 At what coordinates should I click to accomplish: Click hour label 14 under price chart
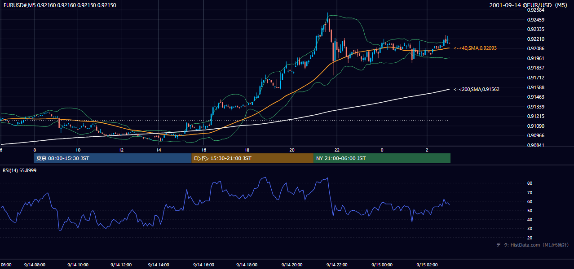159,150
